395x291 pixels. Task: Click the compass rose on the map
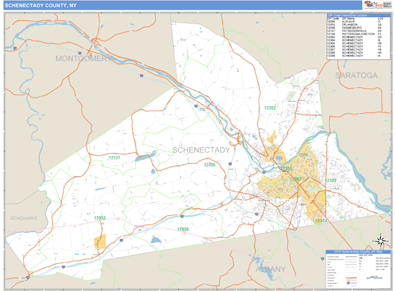(381, 240)
